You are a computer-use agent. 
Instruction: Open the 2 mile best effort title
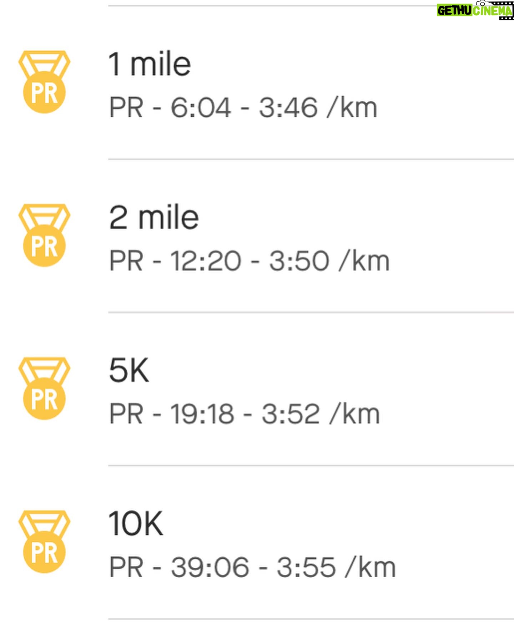(153, 218)
